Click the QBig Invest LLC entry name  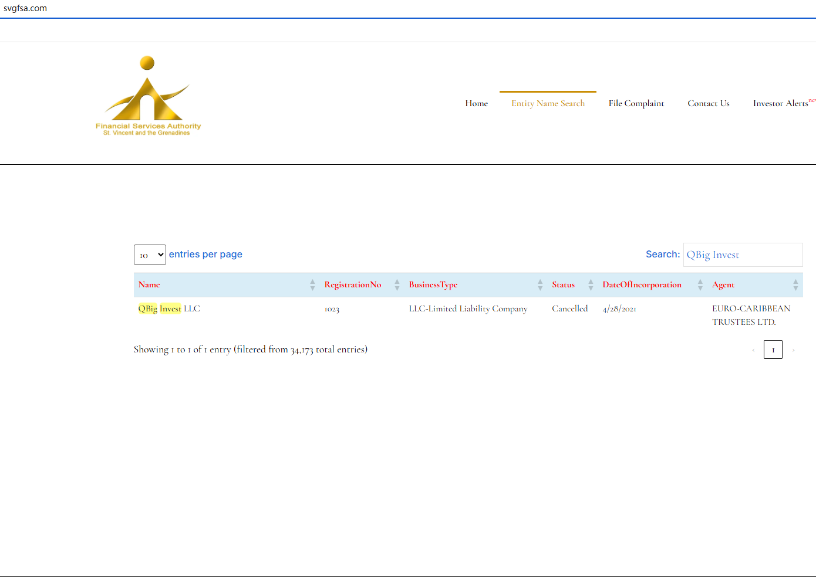169,309
